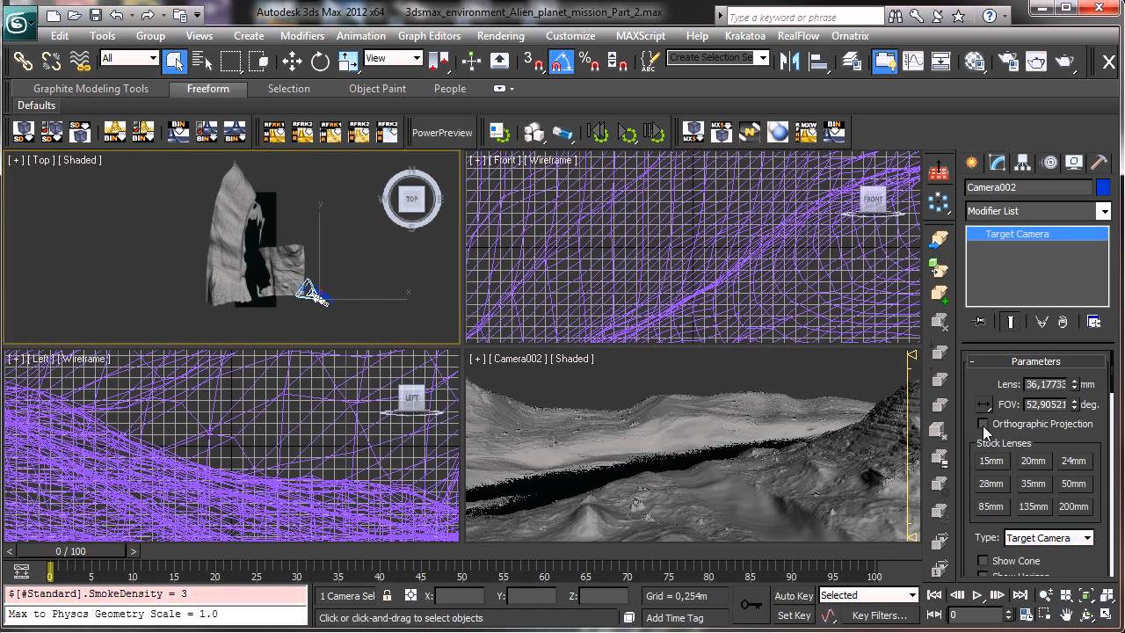
Task: Select the Select and Link tool
Action: pyautogui.click(x=23, y=61)
